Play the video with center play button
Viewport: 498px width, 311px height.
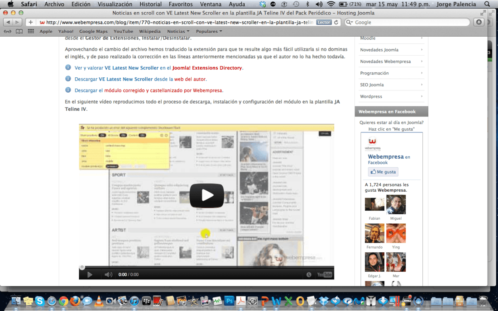pyautogui.click(x=207, y=195)
